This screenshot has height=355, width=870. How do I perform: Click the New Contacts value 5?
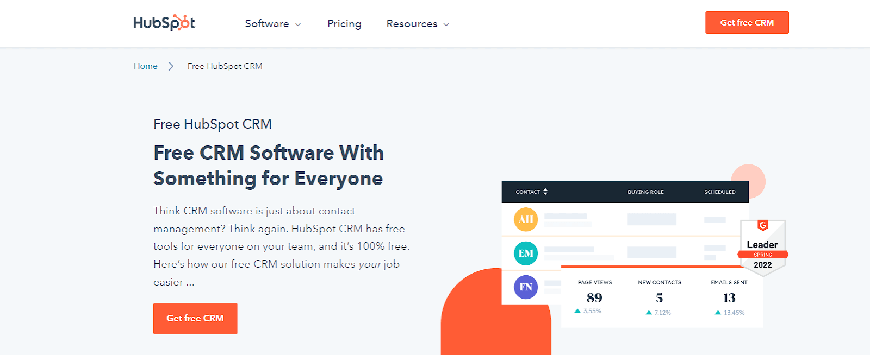[x=660, y=298]
